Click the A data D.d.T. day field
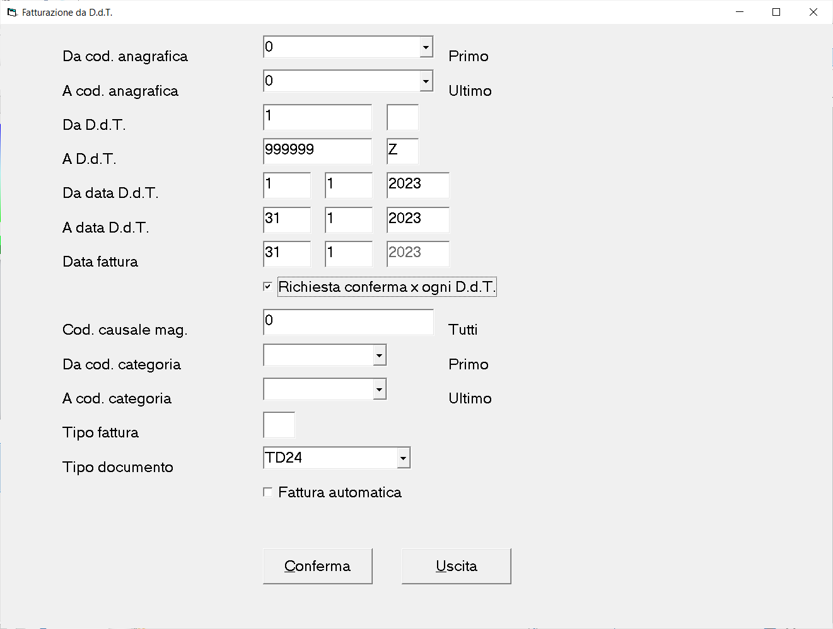 pyautogui.click(x=287, y=220)
